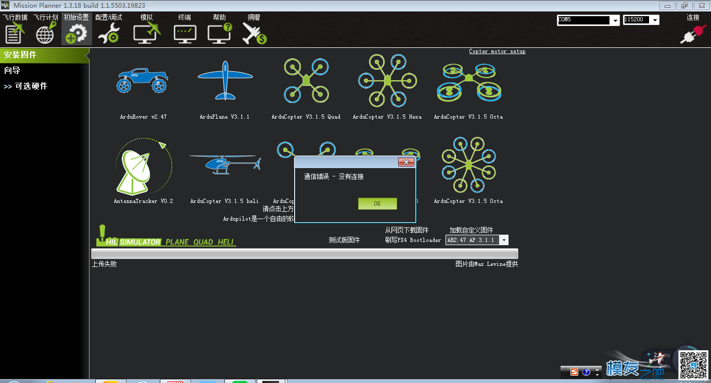Click 从网页下载固件 download link
This screenshot has width=711, height=383.
407,230
